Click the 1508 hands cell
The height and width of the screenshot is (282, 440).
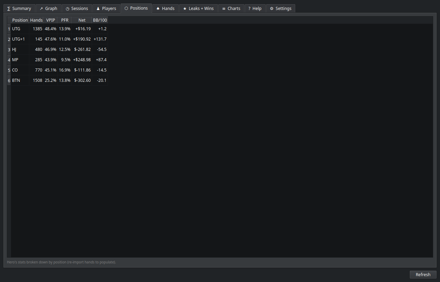[x=36, y=80]
